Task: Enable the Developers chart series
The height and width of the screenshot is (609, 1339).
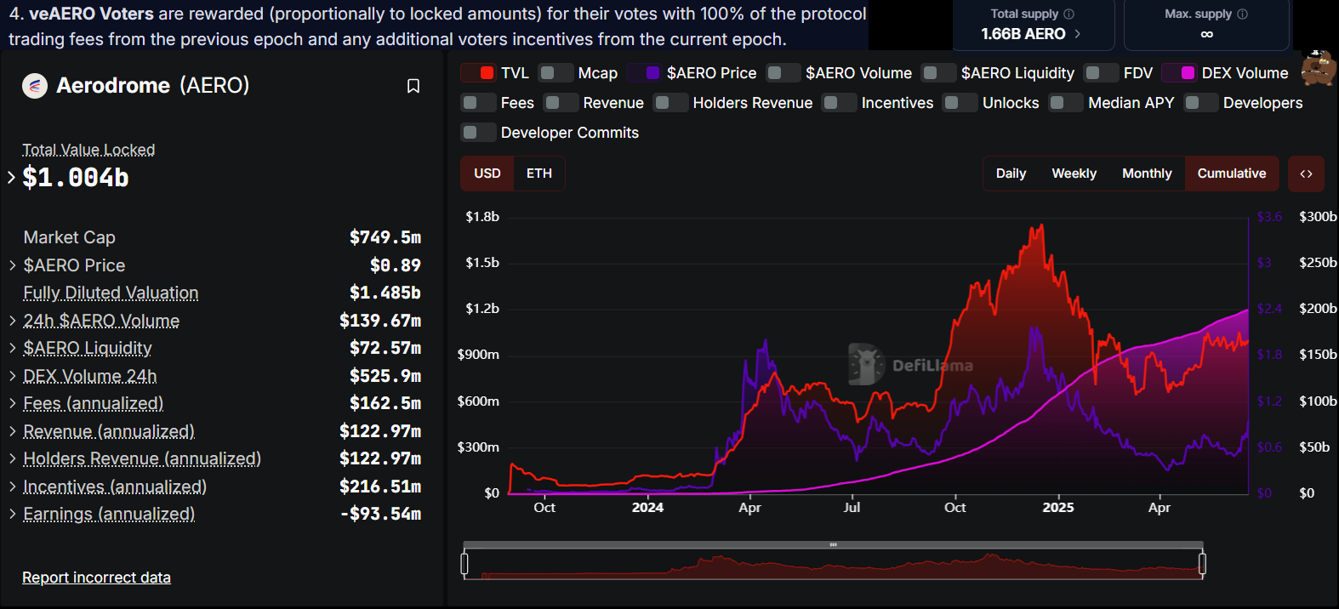Action: [1200, 103]
